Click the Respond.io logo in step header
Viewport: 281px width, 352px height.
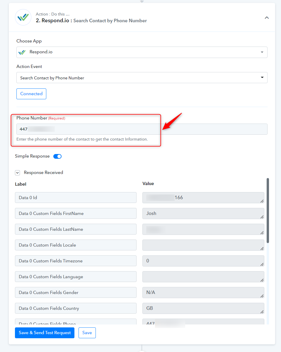(23, 17)
